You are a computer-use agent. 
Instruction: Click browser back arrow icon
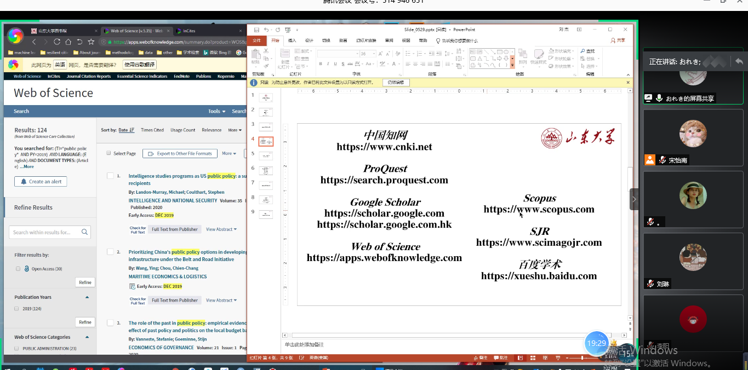[34, 42]
